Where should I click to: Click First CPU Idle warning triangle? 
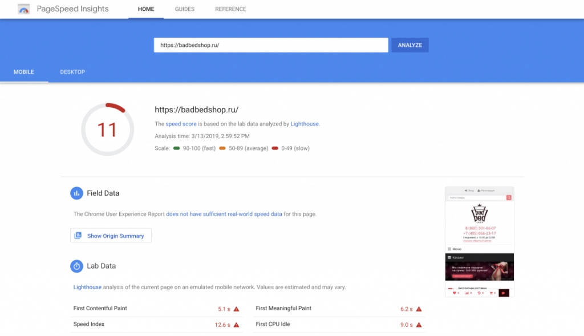(419, 325)
